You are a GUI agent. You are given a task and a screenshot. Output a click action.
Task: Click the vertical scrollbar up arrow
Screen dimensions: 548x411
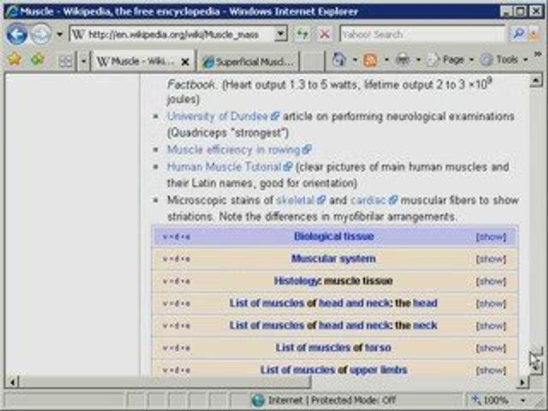536,80
